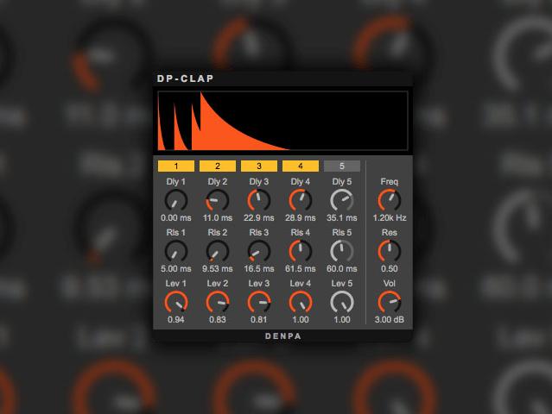Click the DENPA brand label
The height and width of the screenshot is (414, 552).
[x=283, y=336]
